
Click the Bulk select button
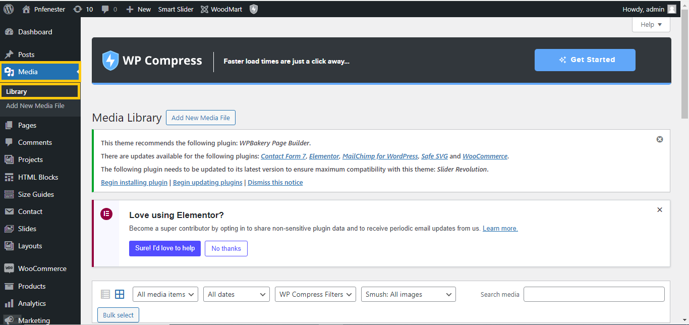118,315
